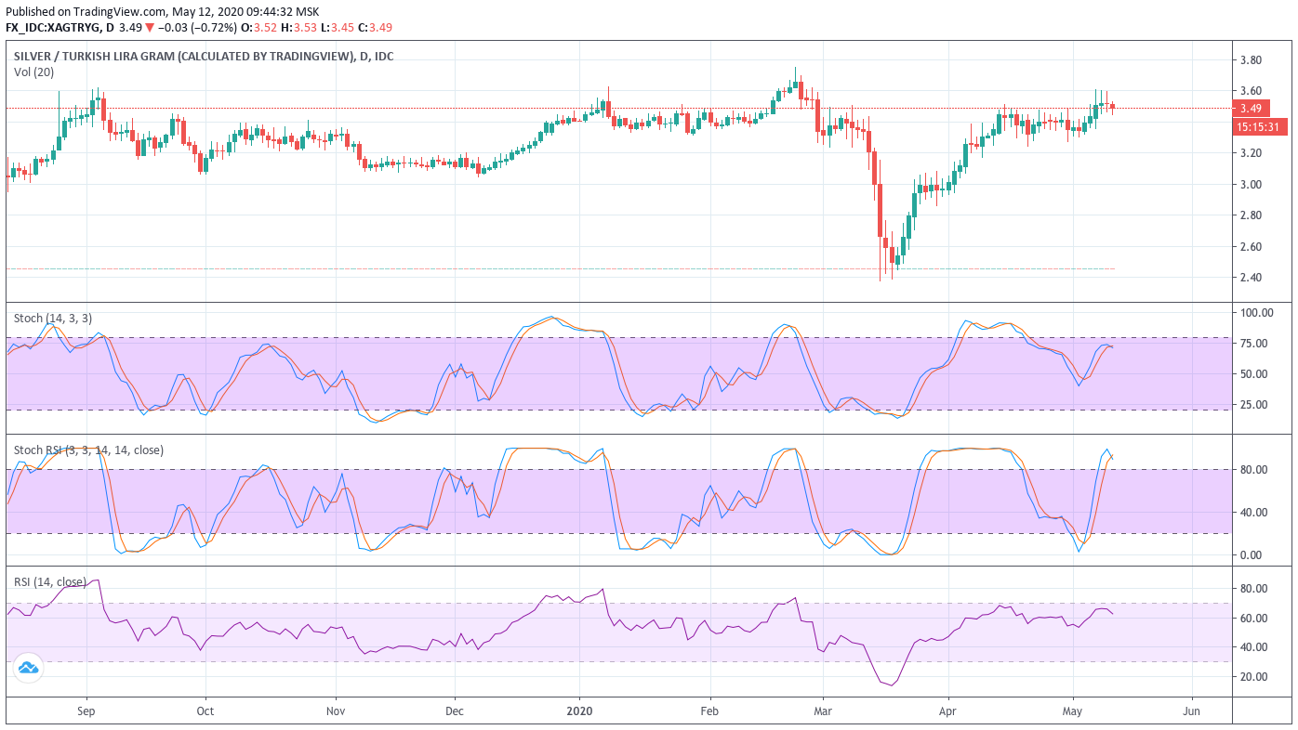Click the 25.00 level on Stoch axis

pos(1254,405)
